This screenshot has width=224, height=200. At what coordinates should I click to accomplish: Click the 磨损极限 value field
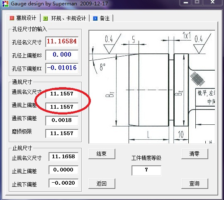click(62, 133)
